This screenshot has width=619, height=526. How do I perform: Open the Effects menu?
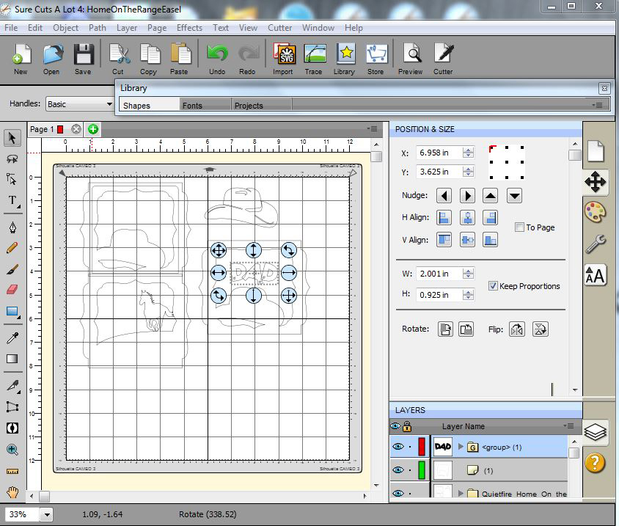coord(189,28)
